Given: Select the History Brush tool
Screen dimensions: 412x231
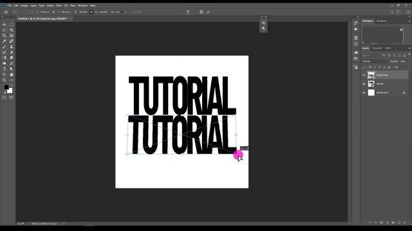Looking at the screenshot, I should pyautogui.click(x=5, y=53).
